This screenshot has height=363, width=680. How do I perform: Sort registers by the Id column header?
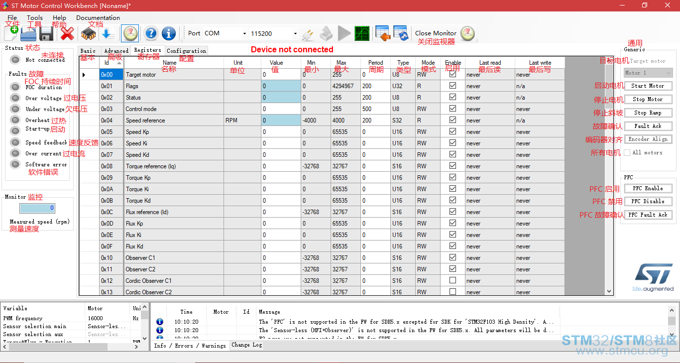[x=111, y=63]
